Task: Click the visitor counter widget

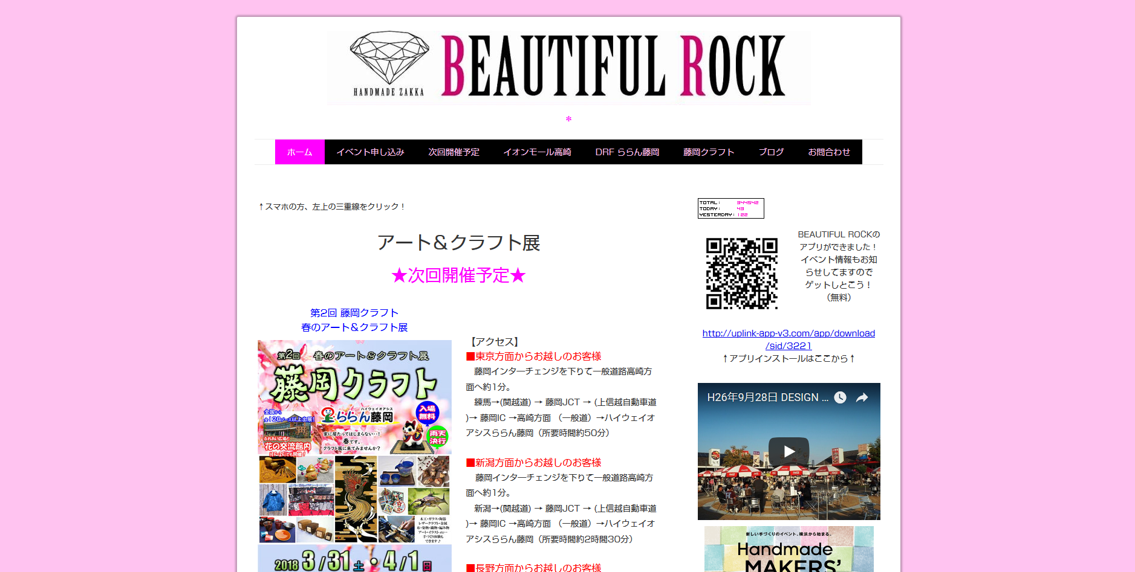Action: coord(730,208)
